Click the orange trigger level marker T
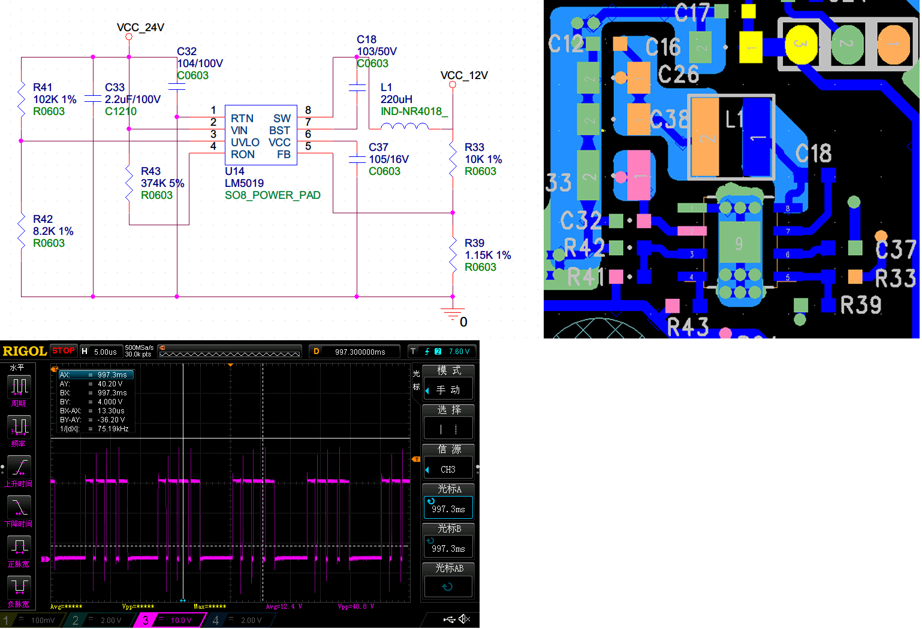Screen dimensions: 922x629 click(x=416, y=459)
